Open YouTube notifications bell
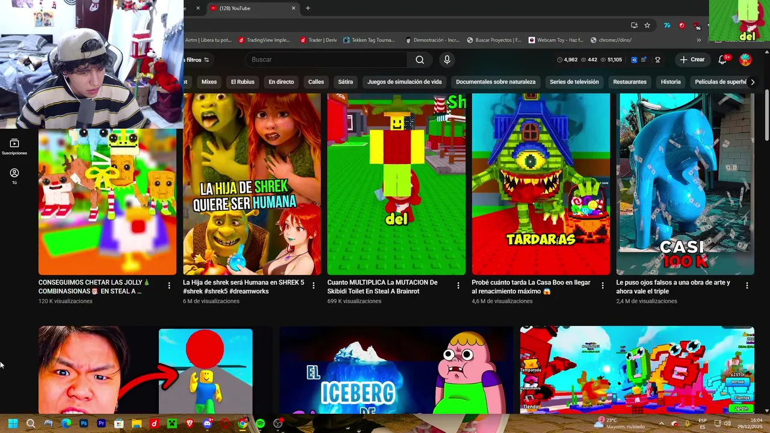The height and width of the screenshot is (433, 770). pos(723,60)
